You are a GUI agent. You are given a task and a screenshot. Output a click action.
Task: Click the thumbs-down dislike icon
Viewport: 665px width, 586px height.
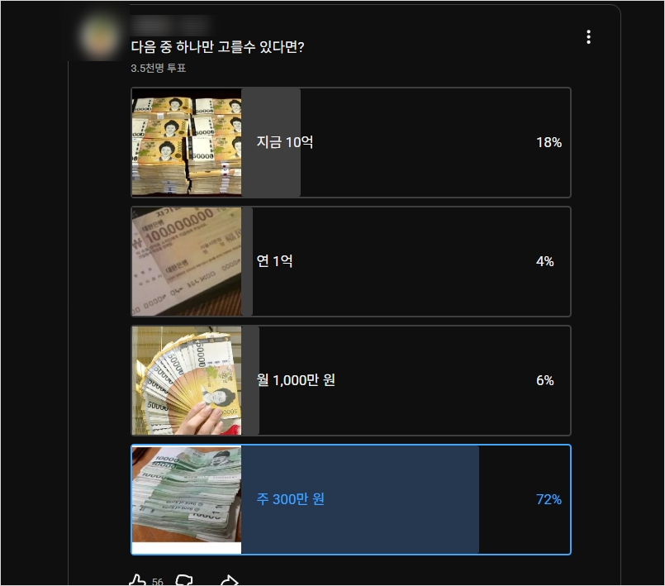click(184, 580)
